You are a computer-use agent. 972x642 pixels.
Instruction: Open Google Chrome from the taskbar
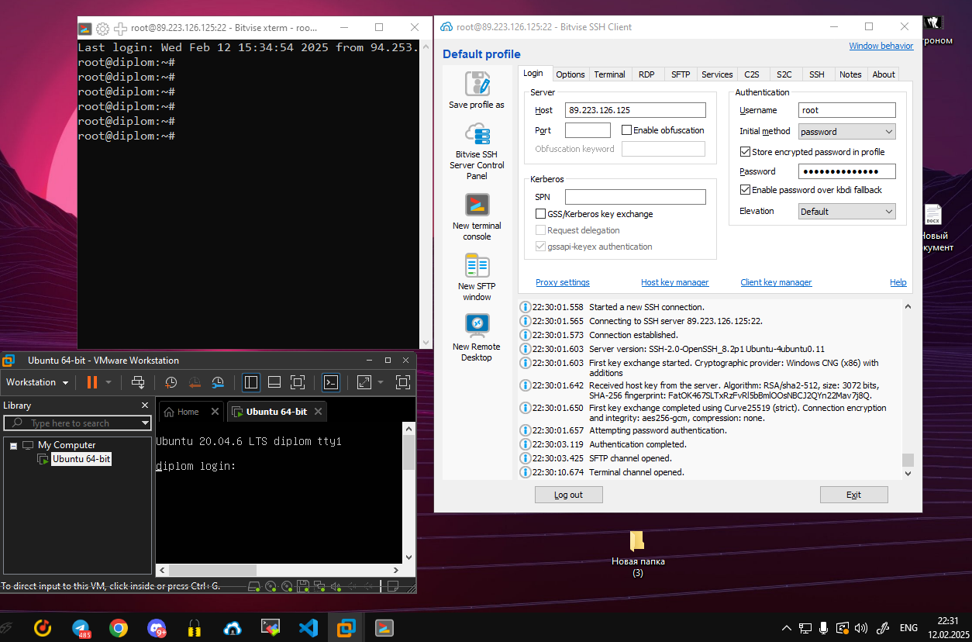[119, 628]
